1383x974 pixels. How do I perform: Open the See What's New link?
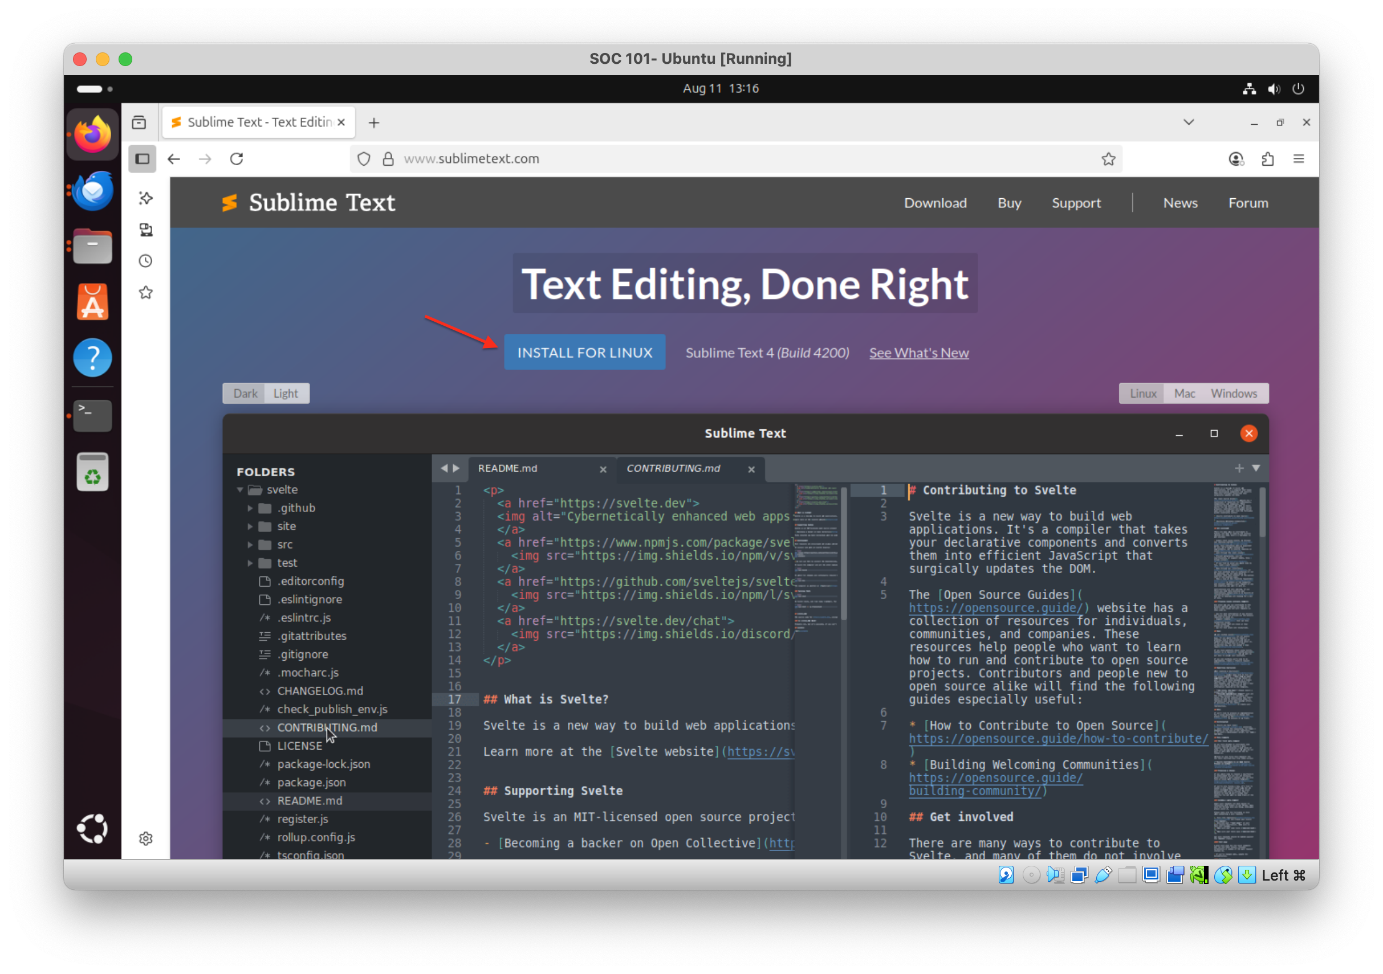tap(918, 353)
